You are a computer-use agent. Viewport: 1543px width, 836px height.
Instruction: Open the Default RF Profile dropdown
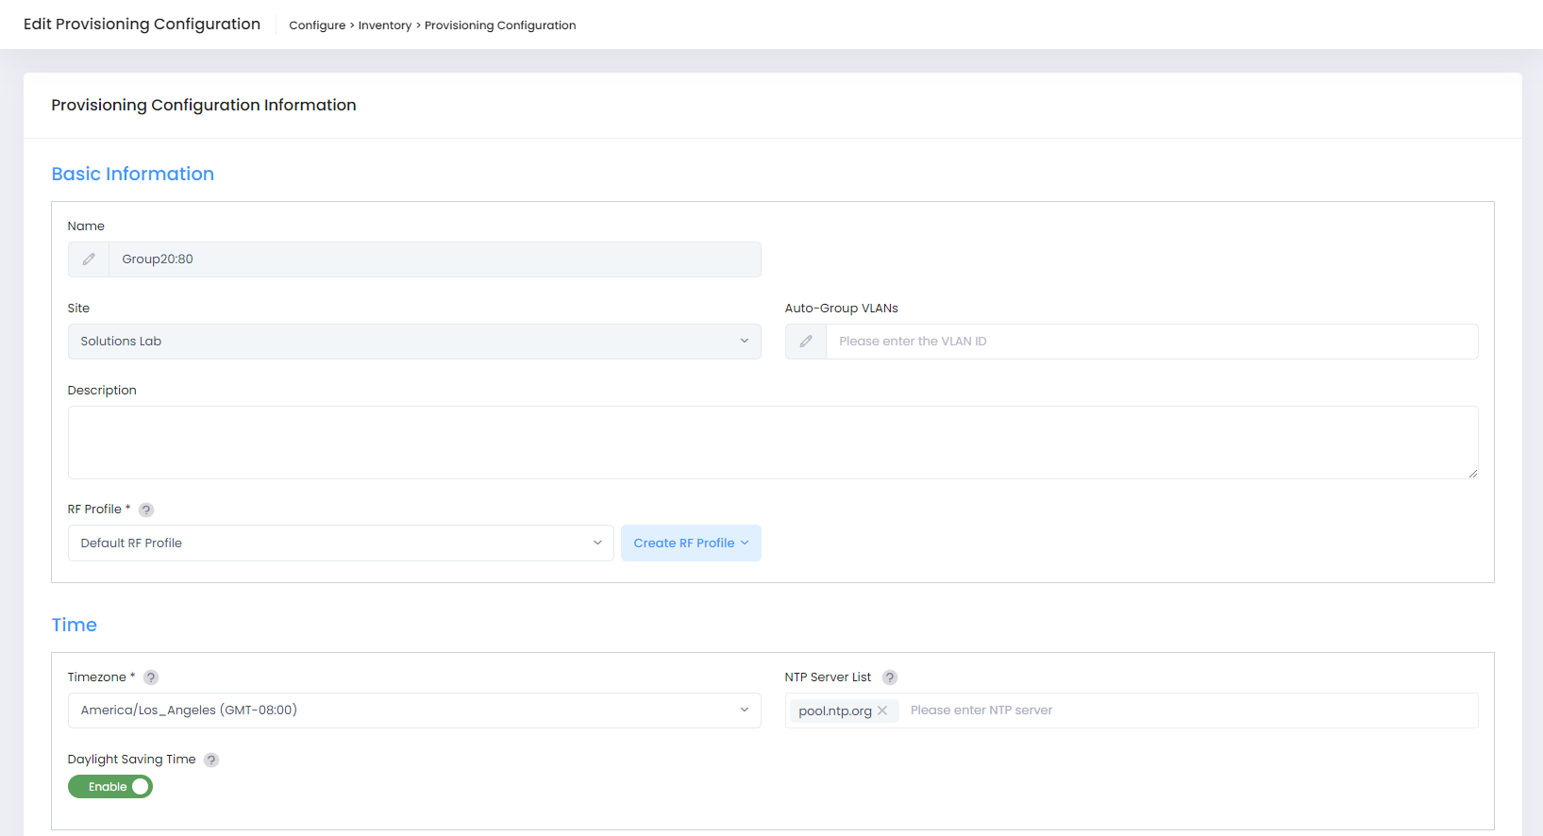point(340,543)
